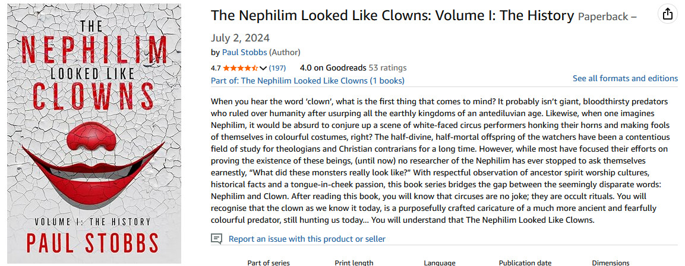Click the 'Paperback' format label
Image resolution: width=685 pixels, height=266 pixels.
tap(603, 17)
